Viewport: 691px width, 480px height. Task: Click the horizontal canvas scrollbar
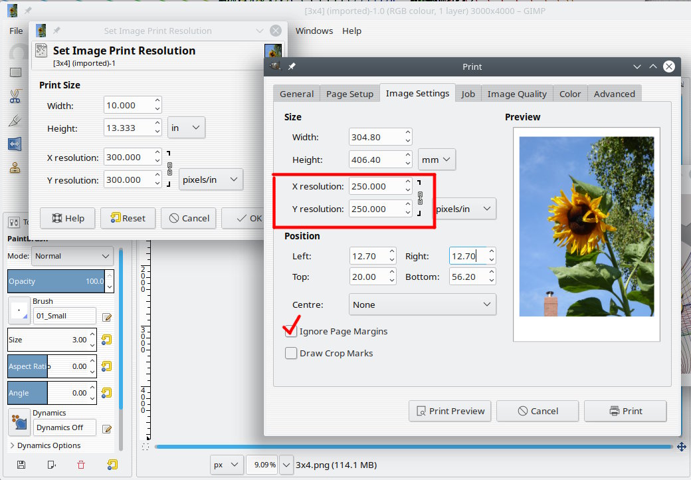tap(413, 447)
